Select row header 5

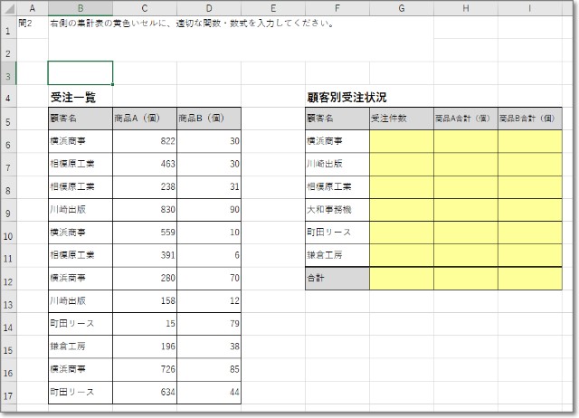click(x=8, y=119)
